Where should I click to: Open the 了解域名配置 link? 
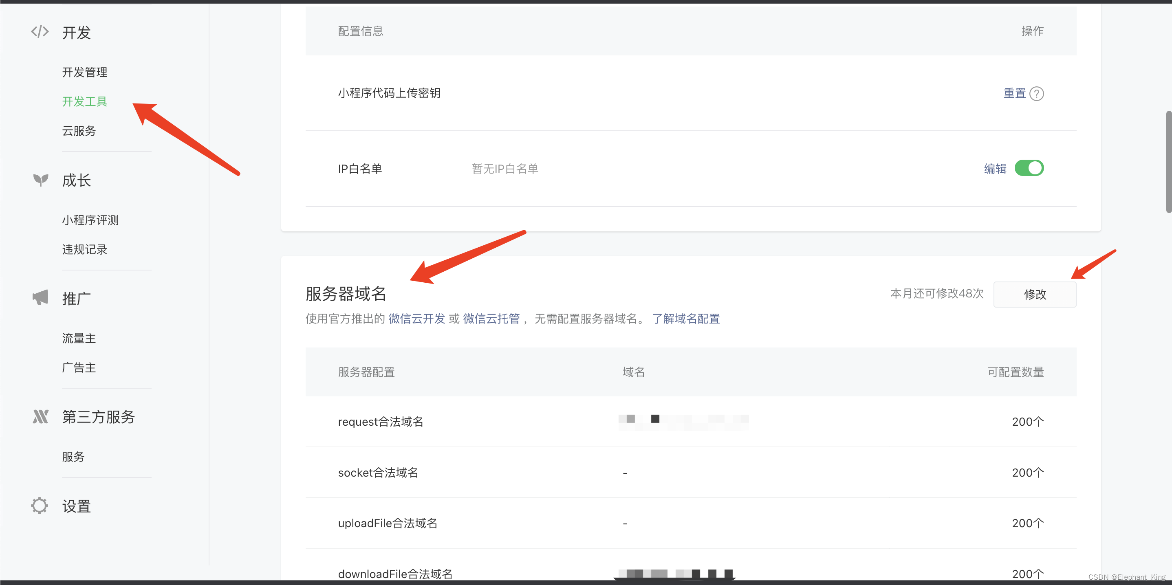pyautogui.click(x=686, y=319)
